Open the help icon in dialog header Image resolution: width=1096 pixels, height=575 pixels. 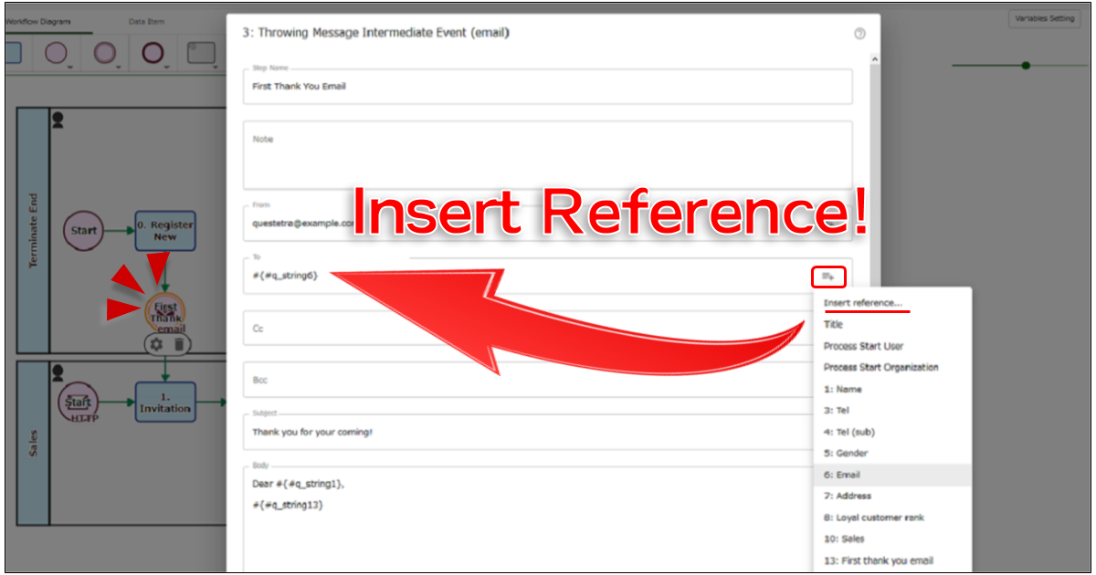[x=859, y=34]
